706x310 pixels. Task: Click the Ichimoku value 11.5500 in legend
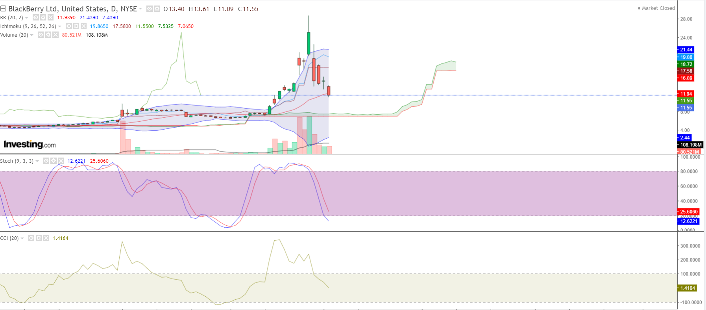click(144, 26)
